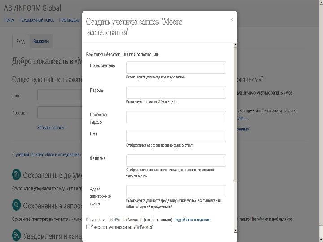This screenshot has width=323, height=242.
Task: Click the Сохраненные запросы magnifier icon
Action: pos(16,205)
